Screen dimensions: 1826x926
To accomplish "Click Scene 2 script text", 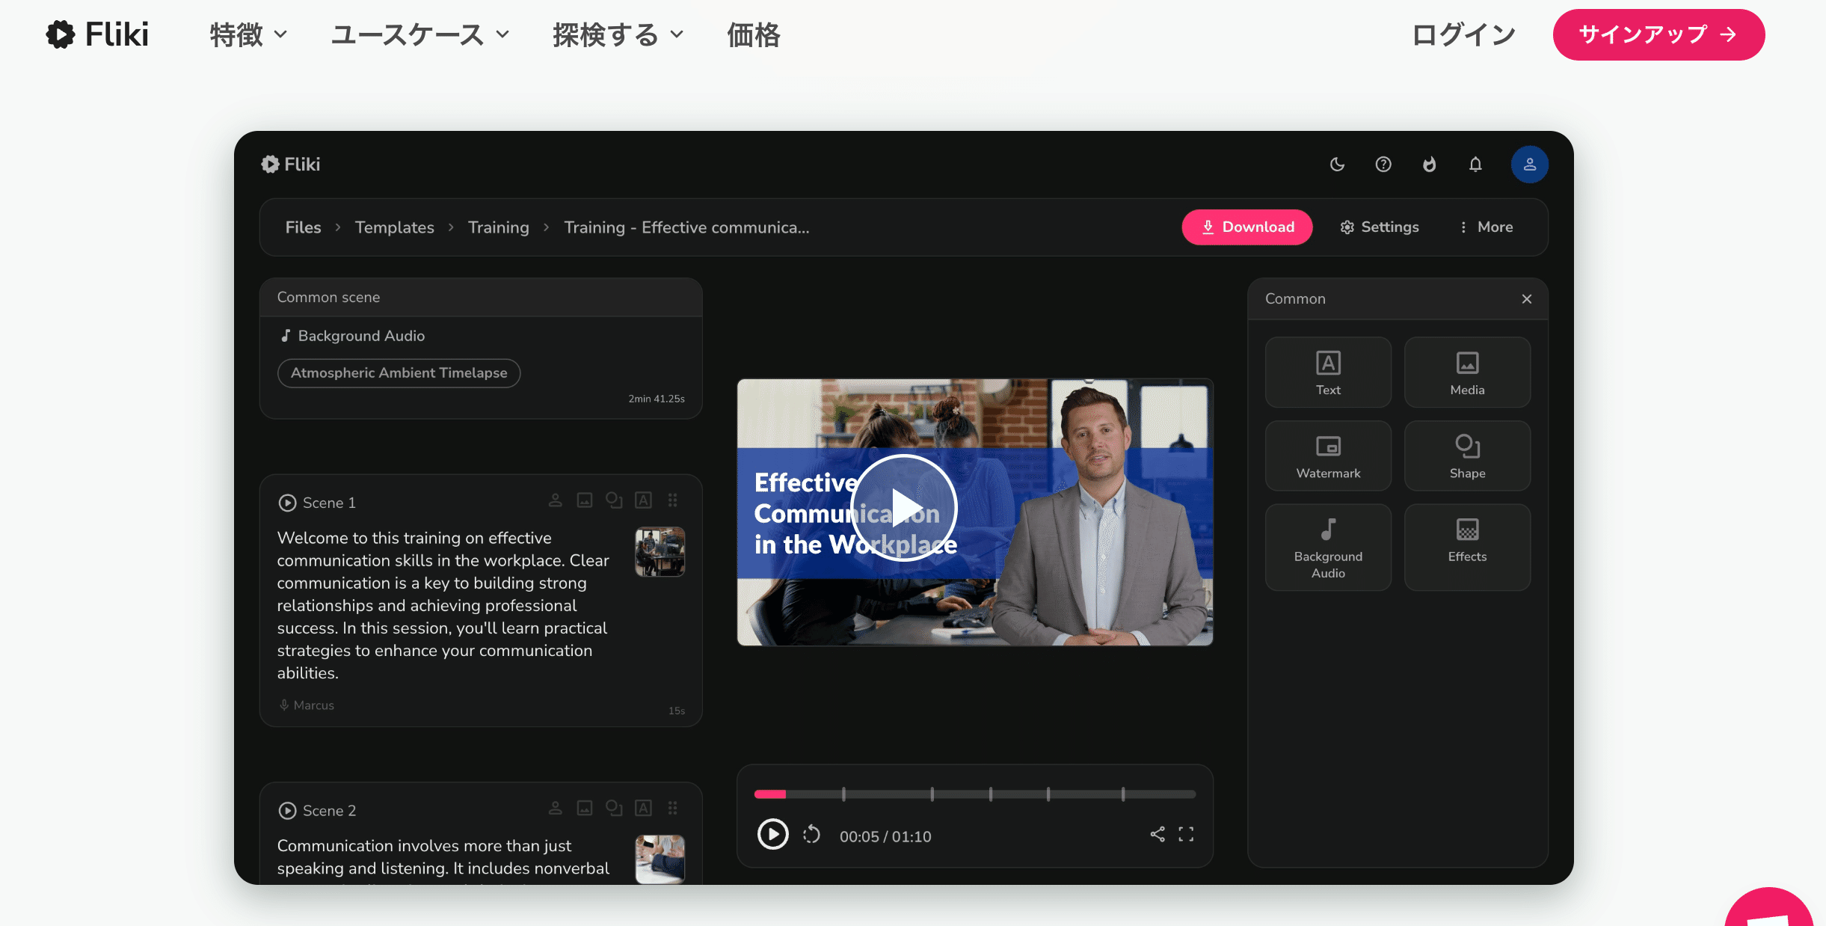I will [x=443, y=857].
